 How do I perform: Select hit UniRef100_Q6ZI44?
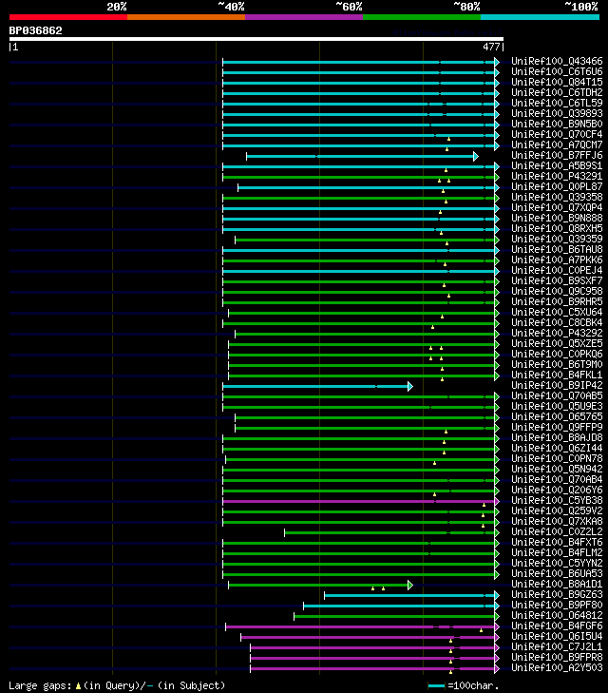coord(557,449)
